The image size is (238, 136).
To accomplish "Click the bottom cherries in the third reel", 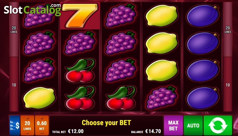I will click(121, 98).
